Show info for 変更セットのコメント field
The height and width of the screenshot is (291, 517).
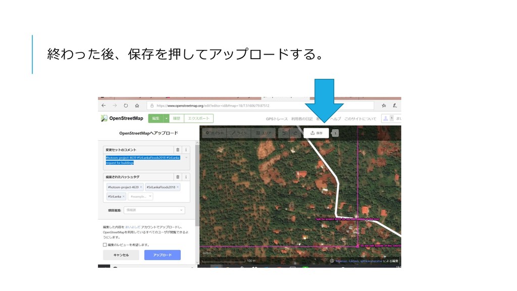point(186,150)
